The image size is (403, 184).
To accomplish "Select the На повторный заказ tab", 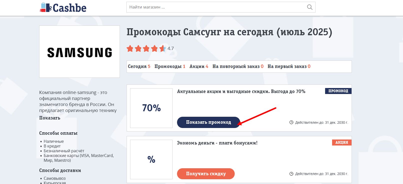I will coord(238,66).
